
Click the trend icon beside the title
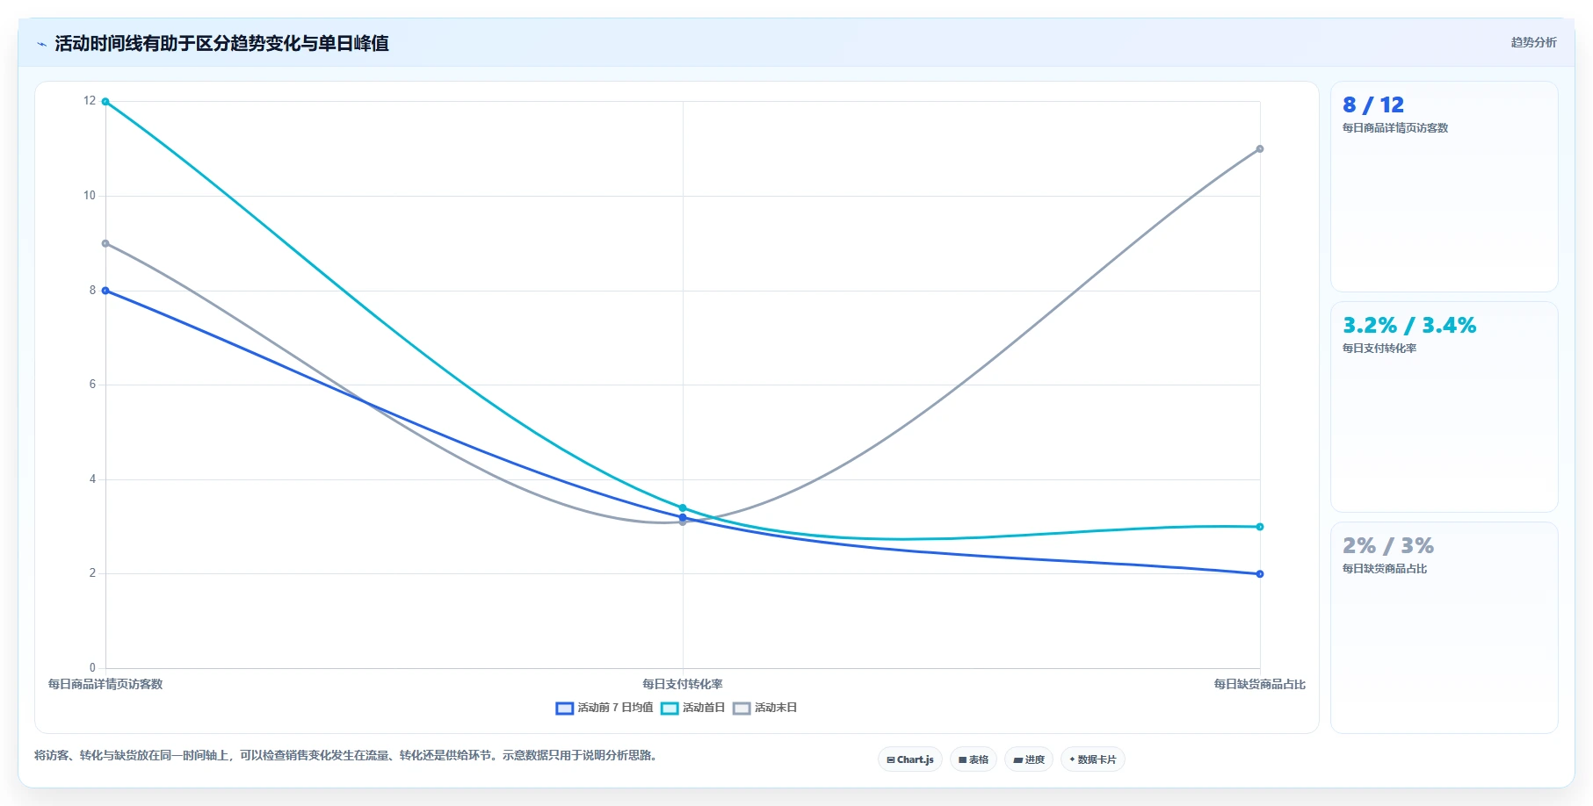pos(41,44)
